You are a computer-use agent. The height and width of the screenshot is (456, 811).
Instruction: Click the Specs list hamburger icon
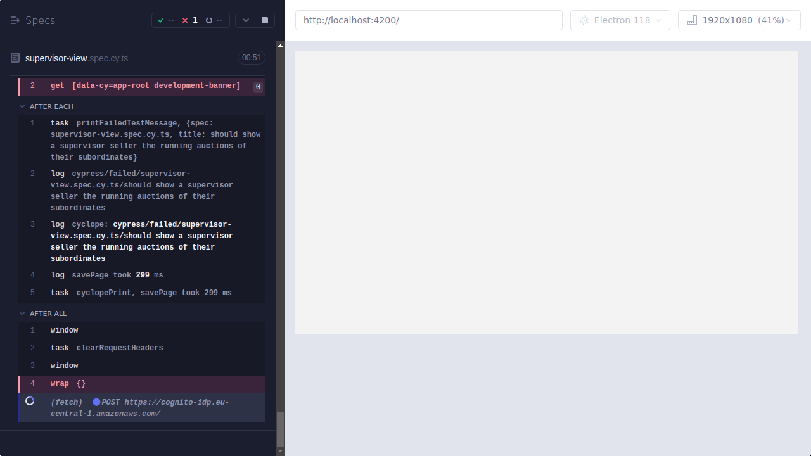(15, 20)
